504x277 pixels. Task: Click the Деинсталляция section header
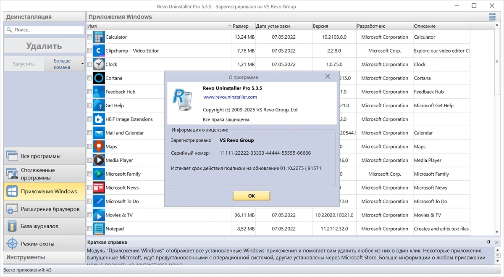44,17
